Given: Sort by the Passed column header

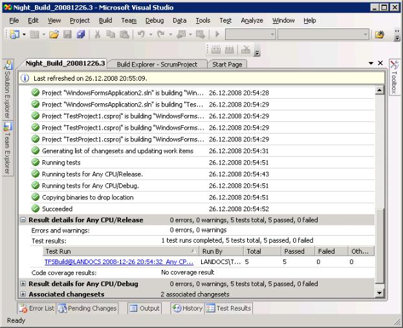Looking at the screenshot, I should point(298,251).
